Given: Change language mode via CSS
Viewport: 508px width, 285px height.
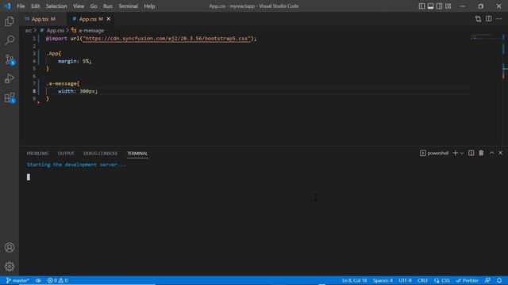Looking at the screenshot, I should coord(442,280).
